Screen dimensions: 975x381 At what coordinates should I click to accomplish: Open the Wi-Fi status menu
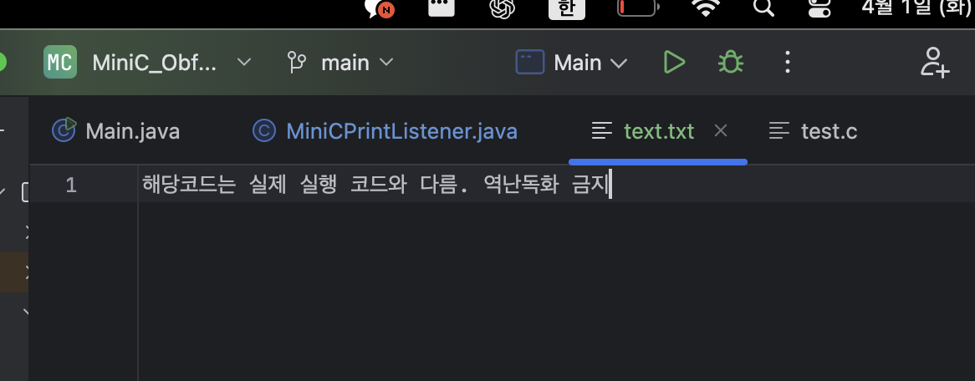point(706,8)
